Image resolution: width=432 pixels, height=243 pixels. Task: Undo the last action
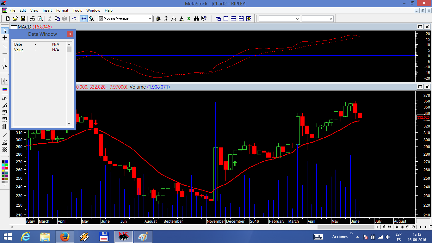tap(74, 18)
